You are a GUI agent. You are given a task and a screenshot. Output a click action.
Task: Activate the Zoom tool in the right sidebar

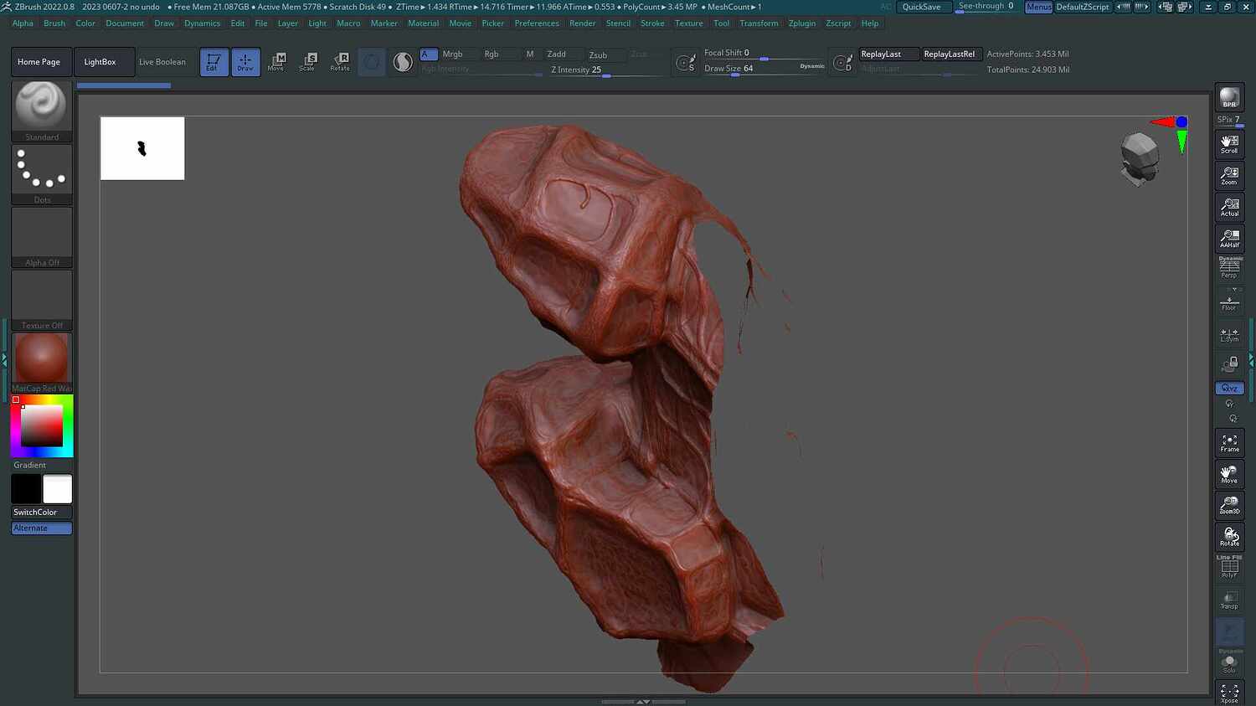pos(1229,176)
